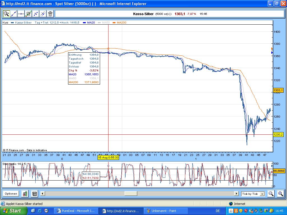Select the parallel channel line tool
287x215 pixels.
click(43, 14)
